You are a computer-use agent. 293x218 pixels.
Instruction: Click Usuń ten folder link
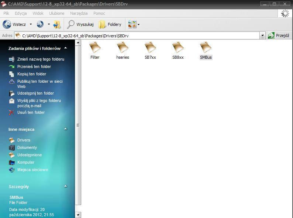[31, 112]
